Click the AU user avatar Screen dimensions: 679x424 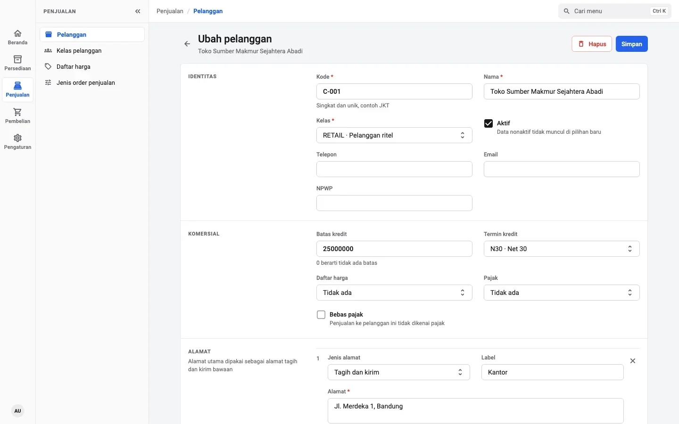pyautogui.click(x=17, y=411)
